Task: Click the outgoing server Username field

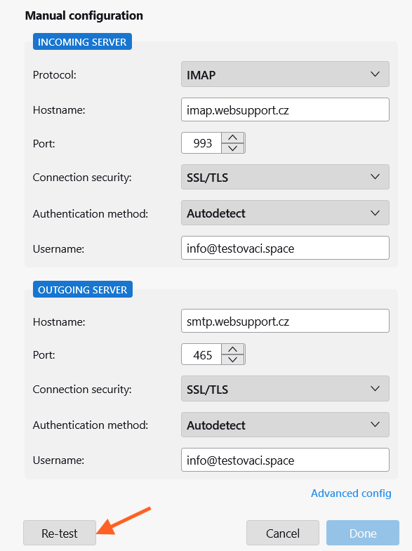Action: coord(285,460)
